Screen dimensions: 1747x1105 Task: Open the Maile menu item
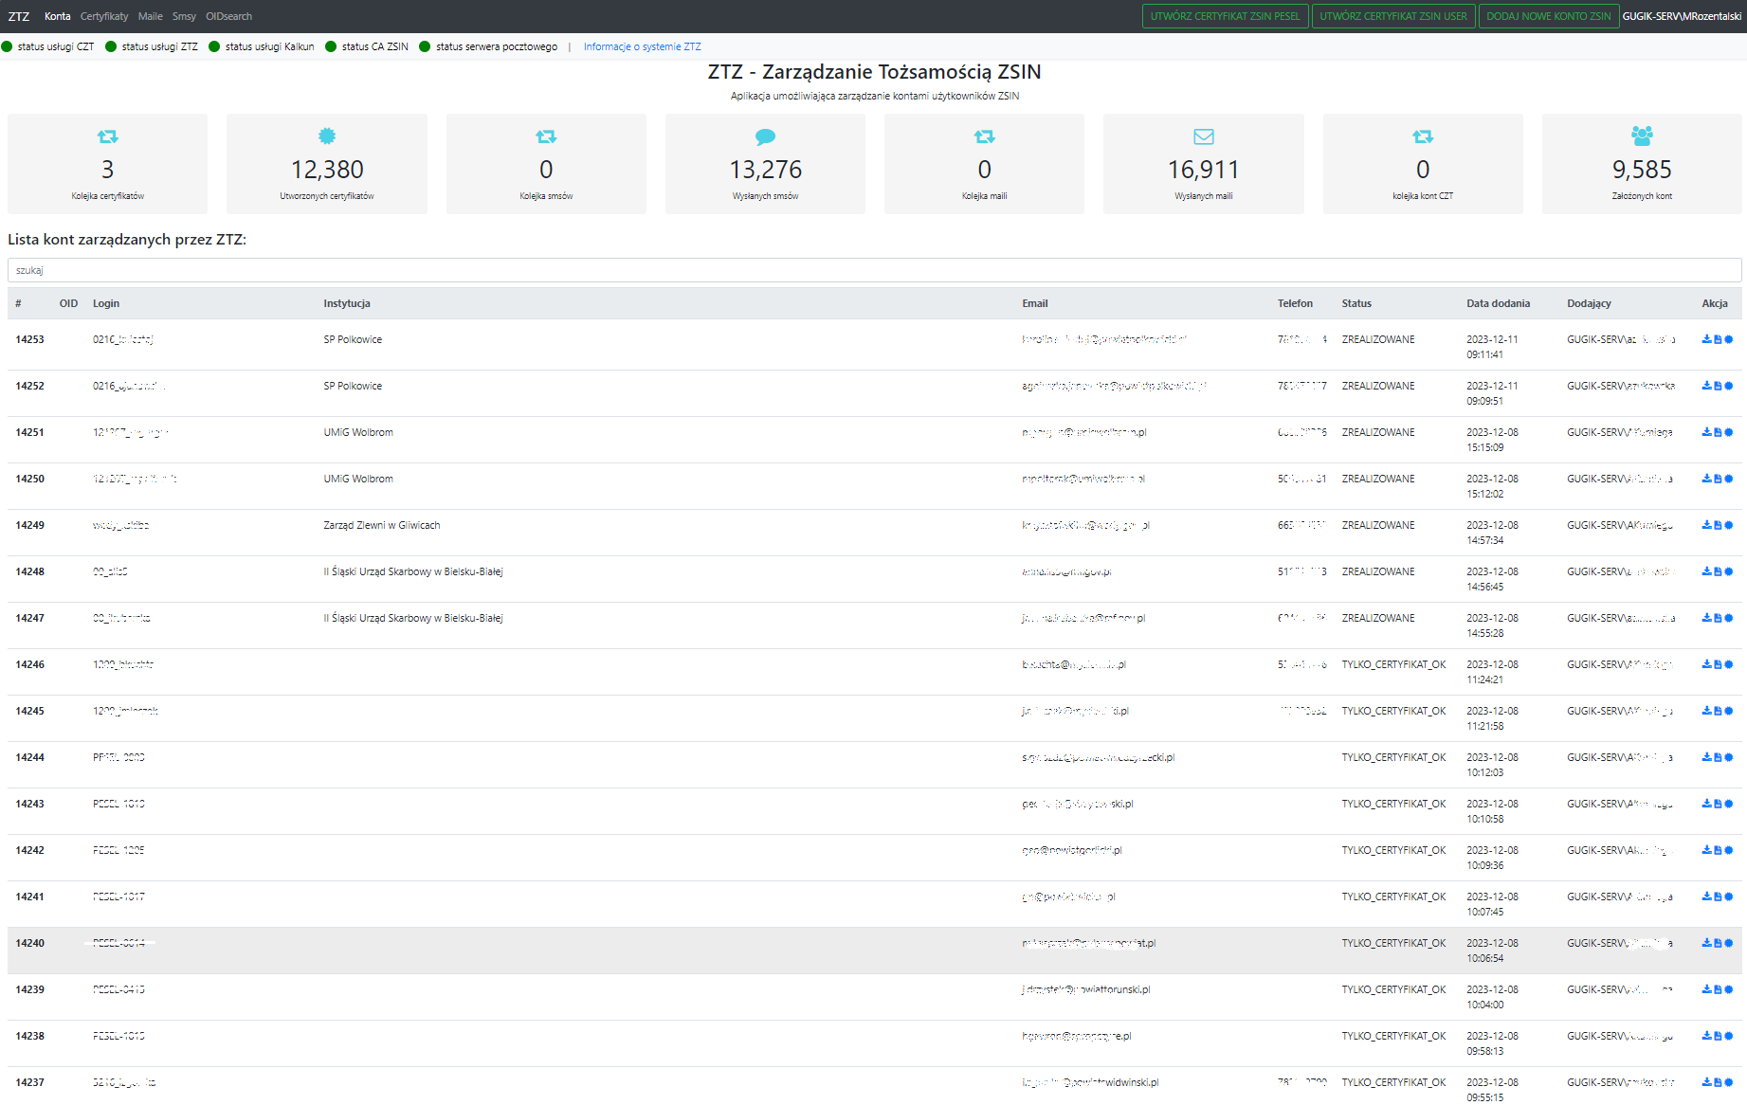pos(150,16)
